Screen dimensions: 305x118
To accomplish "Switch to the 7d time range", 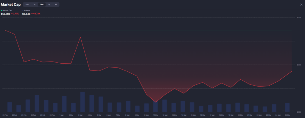I will click(34, 4).
